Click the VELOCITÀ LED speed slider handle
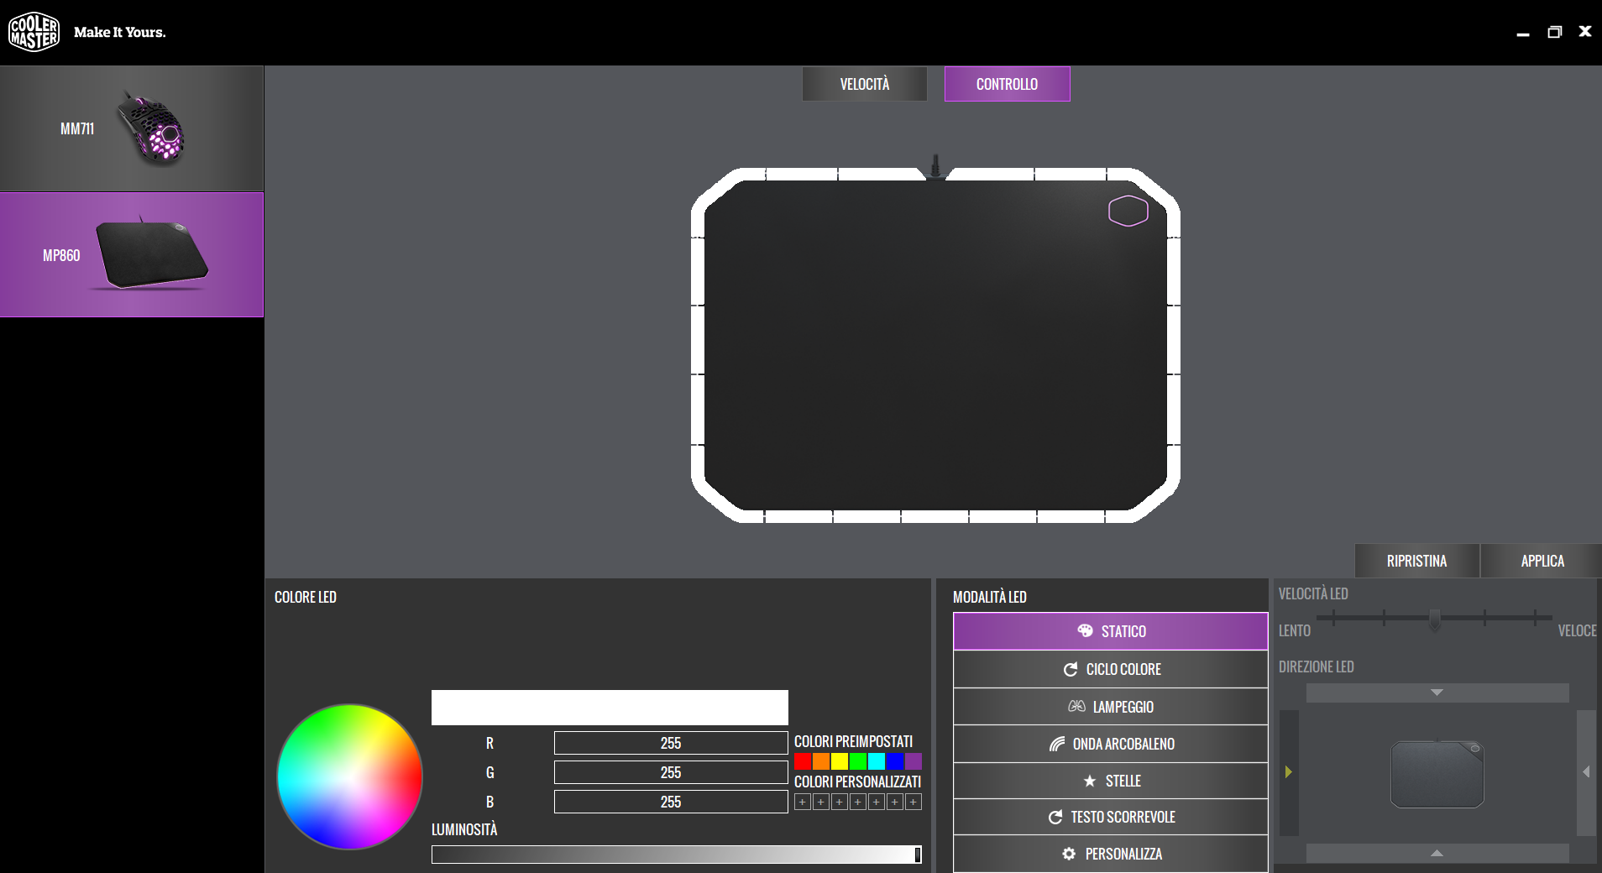Image resolution: width=1602 pixels, height=873 pixels. click(x=1435, y=619)
